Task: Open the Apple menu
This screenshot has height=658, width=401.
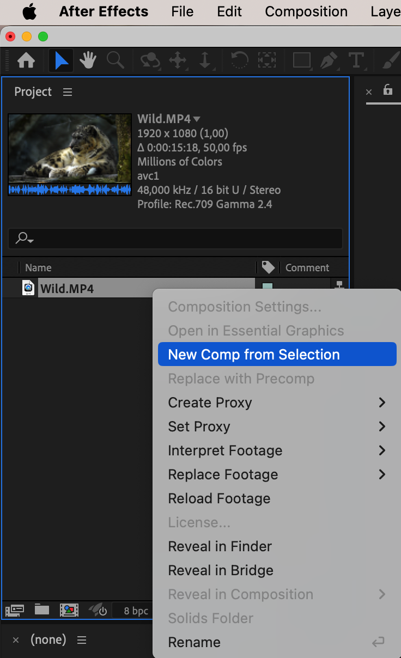Action: [29, 11]
